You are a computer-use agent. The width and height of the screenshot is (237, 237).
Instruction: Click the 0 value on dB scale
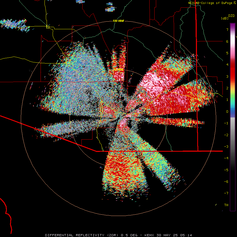tap(227, 112)
